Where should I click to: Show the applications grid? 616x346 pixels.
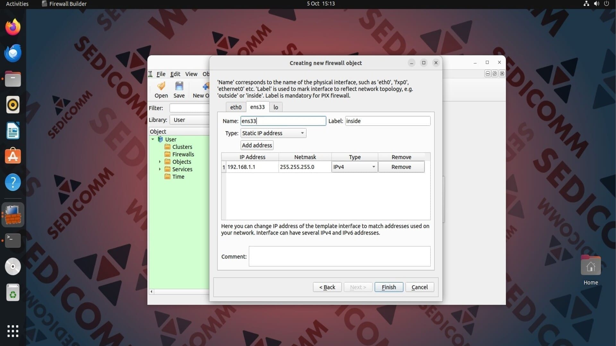13,331
